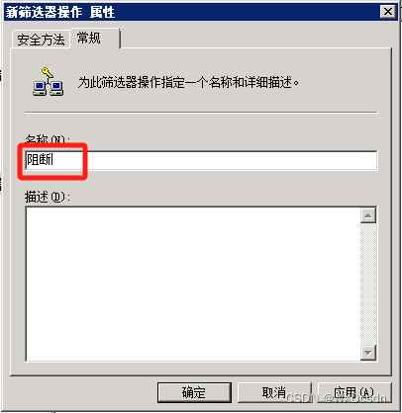Image resolution: width=402 pixels, height=413 pixels.
Task: Select the 常规 tab
Action: pos(88,39)
